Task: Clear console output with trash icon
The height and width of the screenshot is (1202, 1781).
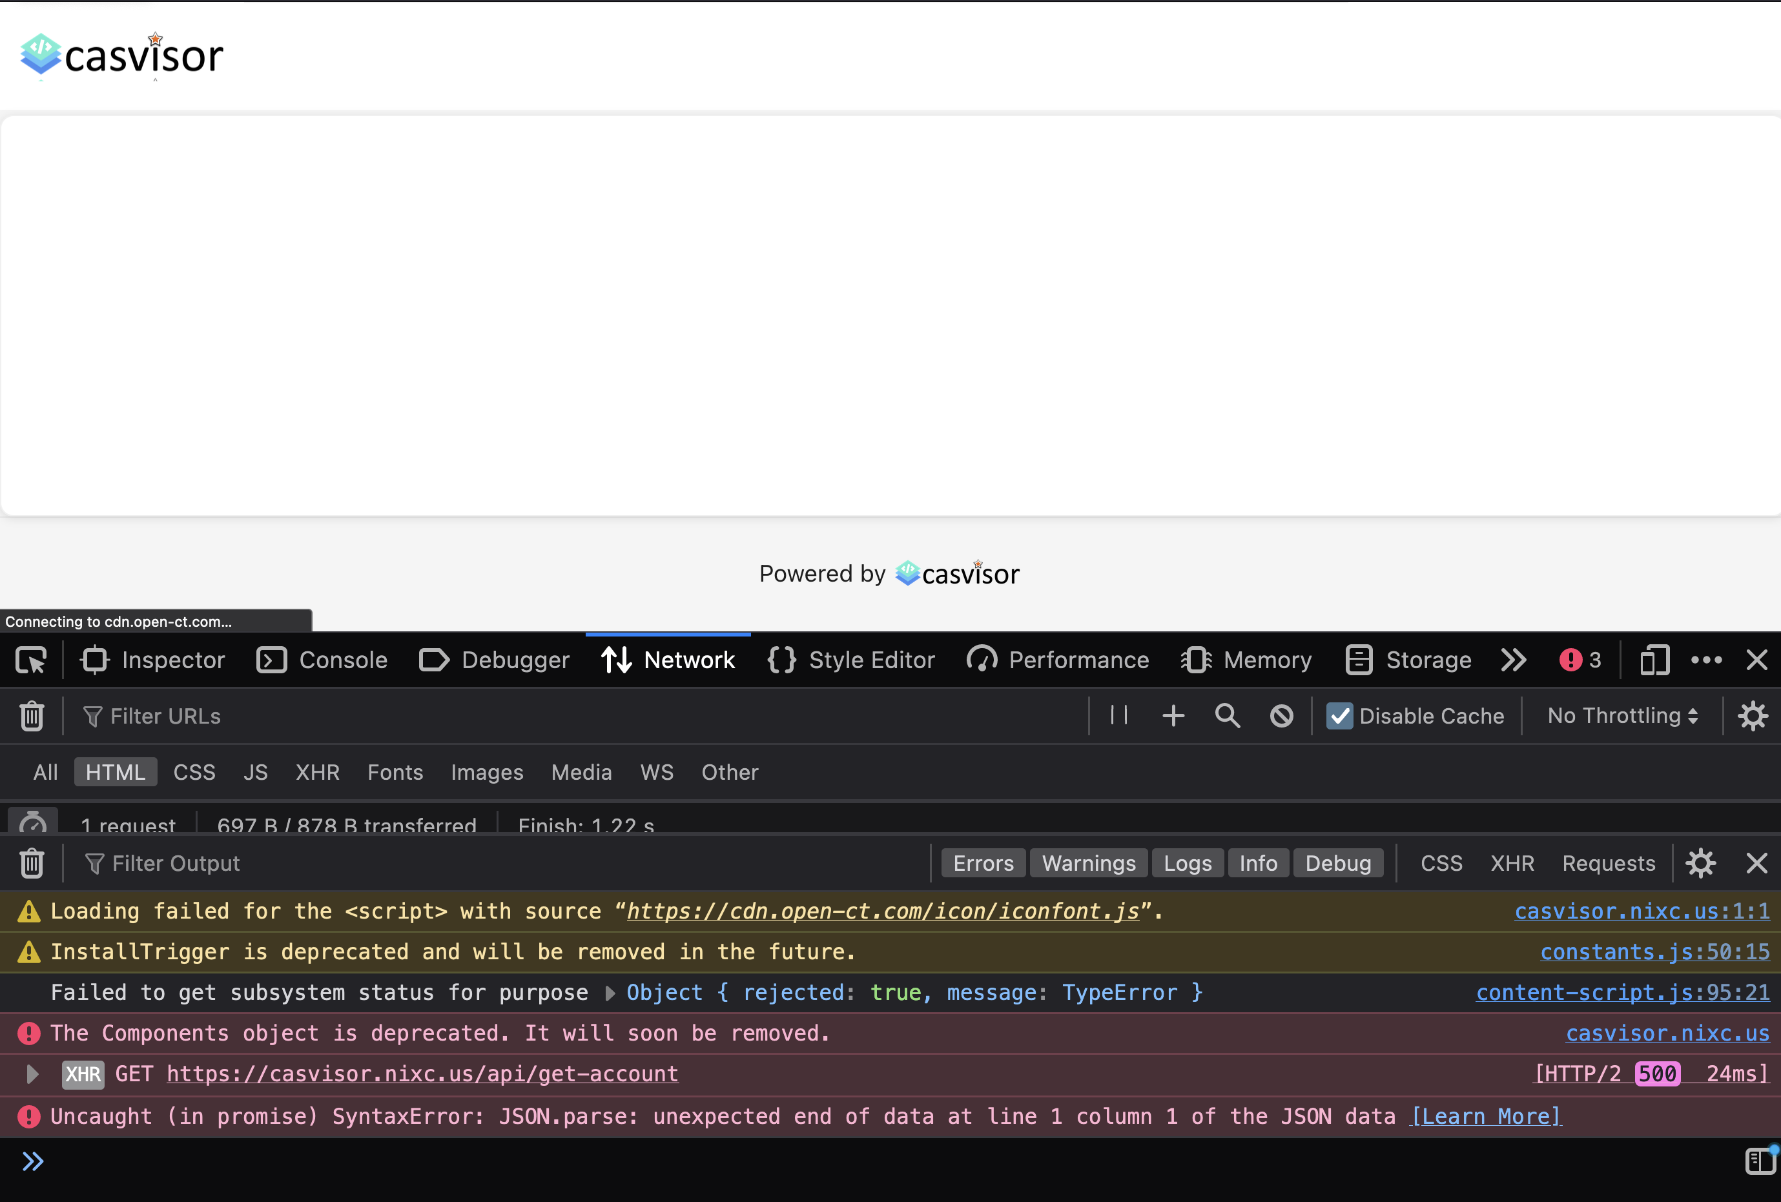Action: [32, 863]
